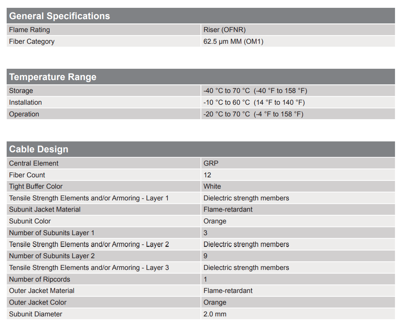The height and width of the screenshot is (325, 404).
Task: Select the Operation temperature range value
Action: tap(253, 114)
